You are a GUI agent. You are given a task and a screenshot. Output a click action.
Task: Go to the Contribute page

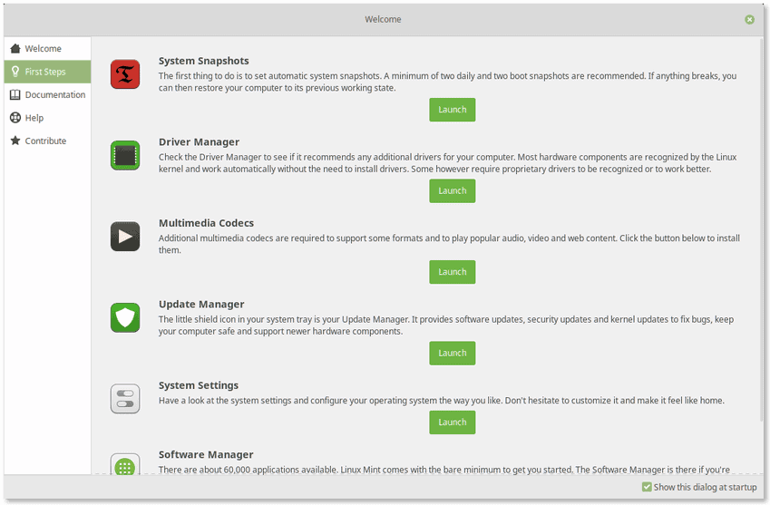click(x=48, y=141)
